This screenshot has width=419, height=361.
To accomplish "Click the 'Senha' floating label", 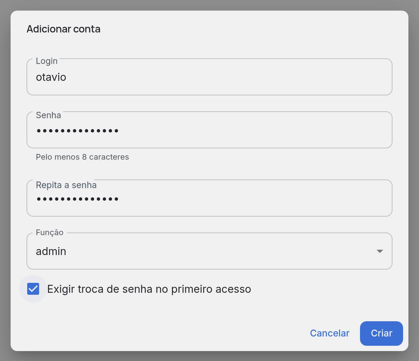I will tap(48, 115).
